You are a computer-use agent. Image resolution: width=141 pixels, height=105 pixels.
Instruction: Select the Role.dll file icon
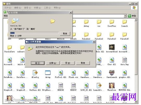point(99,47)
